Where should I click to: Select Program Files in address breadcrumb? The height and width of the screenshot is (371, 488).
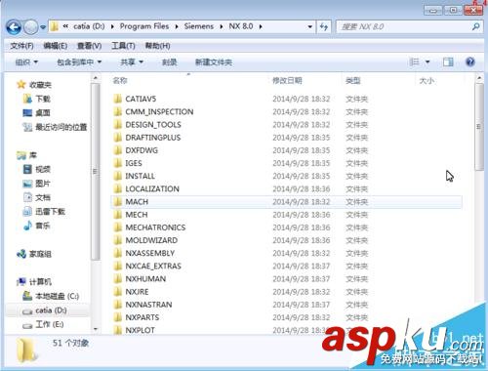[144, 26]
